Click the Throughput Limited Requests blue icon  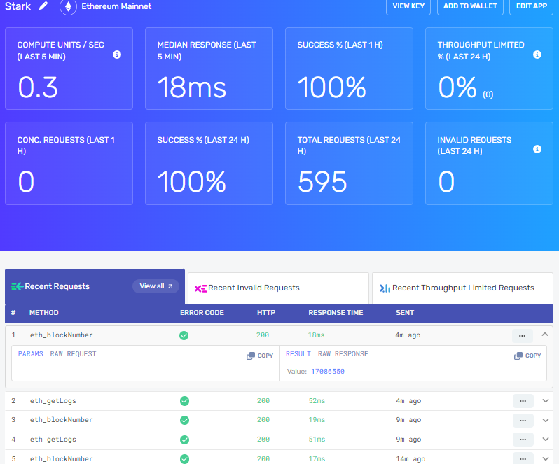(385, 288)
